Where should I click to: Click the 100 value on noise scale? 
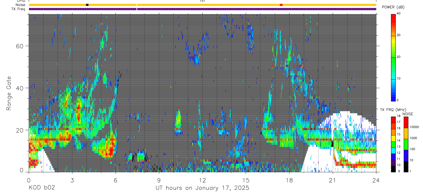coord(412,149)
